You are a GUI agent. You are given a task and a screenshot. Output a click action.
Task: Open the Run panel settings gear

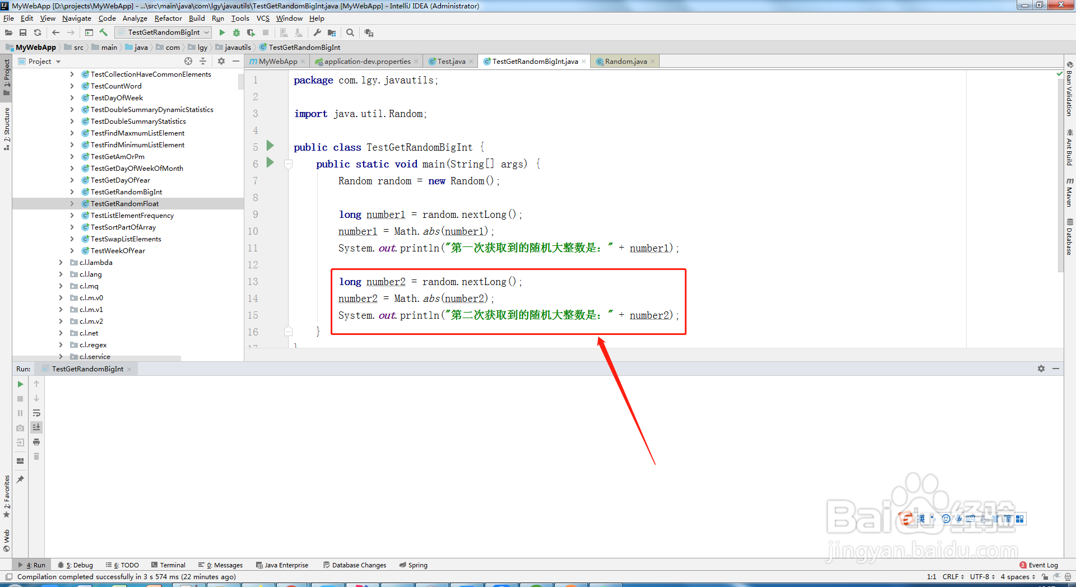point(1041,369)
